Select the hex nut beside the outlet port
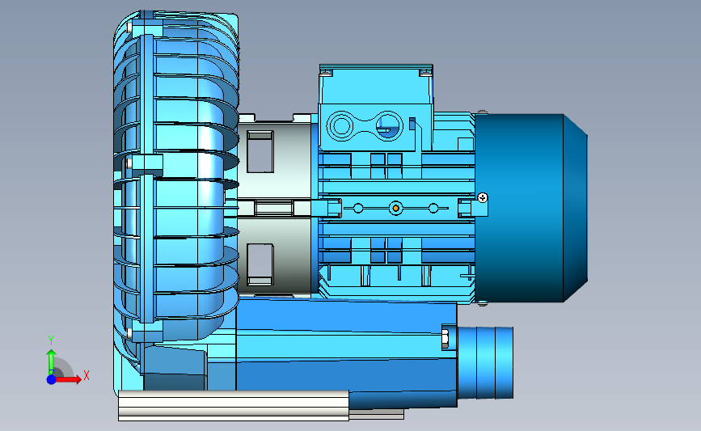 point(446,339)
